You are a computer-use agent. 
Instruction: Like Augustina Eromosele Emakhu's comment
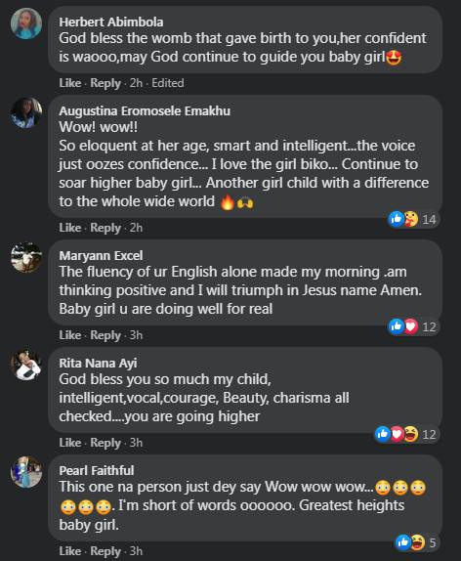(x=70, y=228)
